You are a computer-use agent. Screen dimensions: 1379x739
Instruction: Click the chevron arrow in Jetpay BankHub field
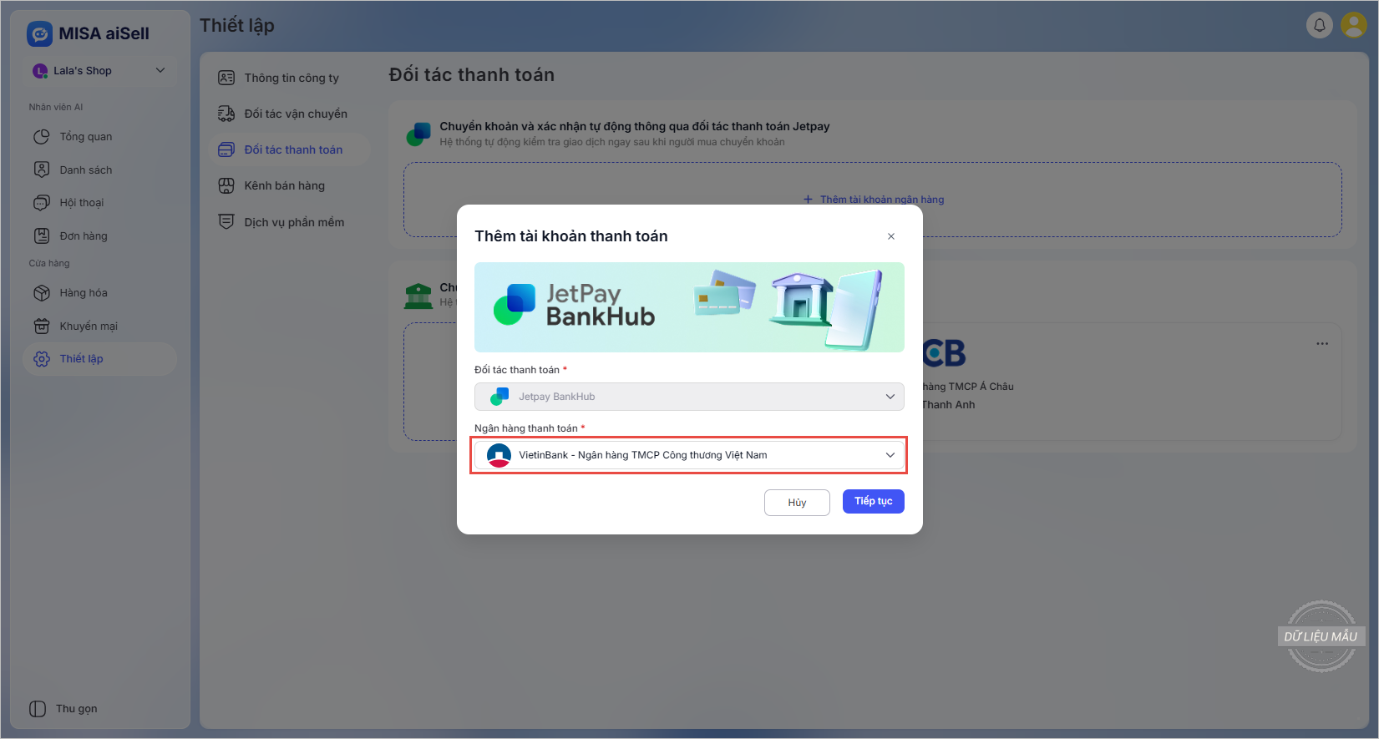click(x=890, y=397)
